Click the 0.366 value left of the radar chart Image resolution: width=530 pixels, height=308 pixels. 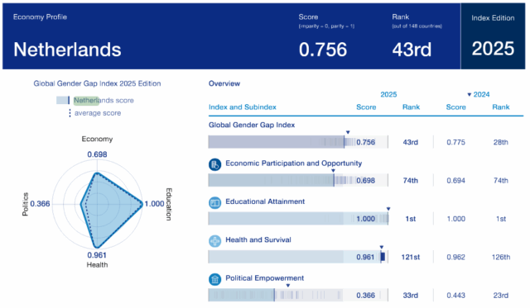(x=40, y=204)
